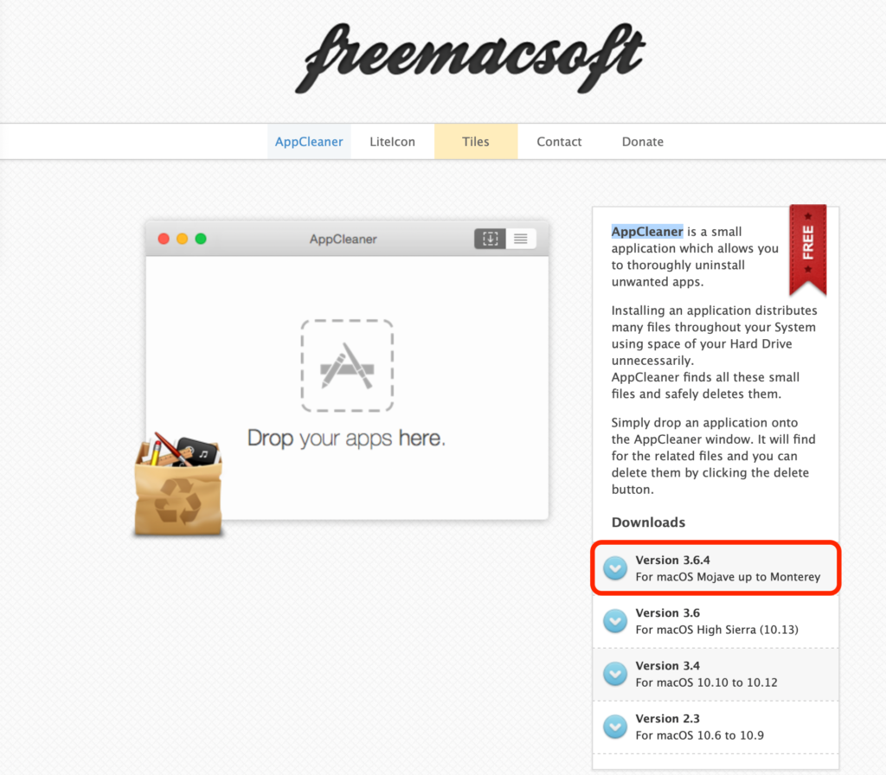Select the download icon for Version 2.3
The image size is (886, 775).
(614, 727)
